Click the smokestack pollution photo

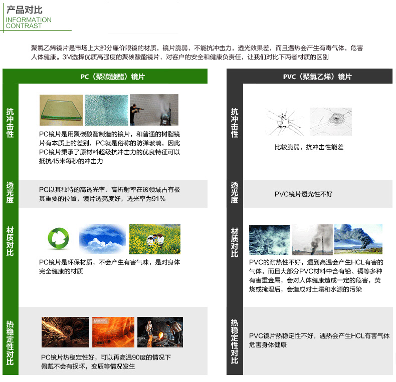pyautogui.click(x=312, y=240)
